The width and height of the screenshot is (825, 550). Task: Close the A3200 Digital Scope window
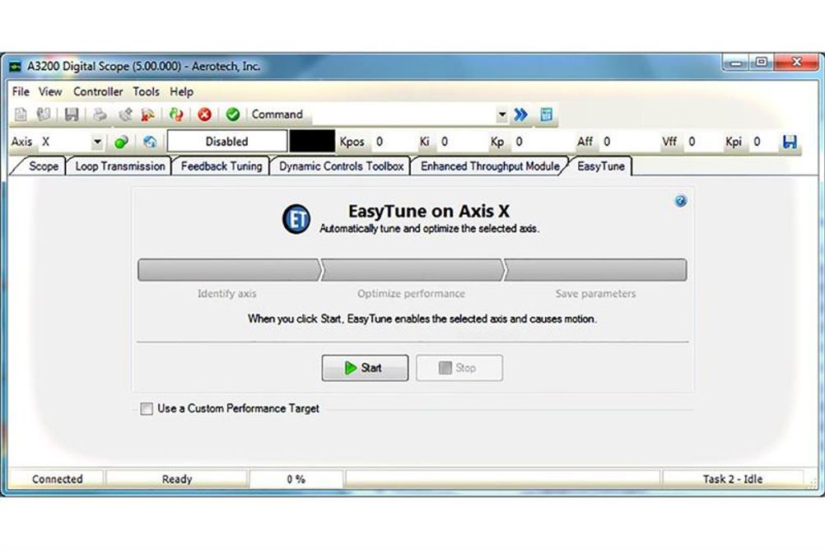point(796,63)
